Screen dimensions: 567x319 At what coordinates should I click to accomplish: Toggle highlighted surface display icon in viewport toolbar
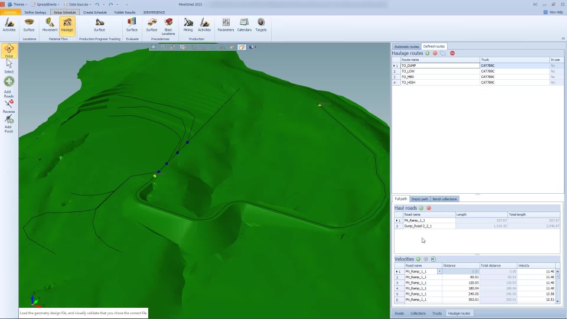242,47
